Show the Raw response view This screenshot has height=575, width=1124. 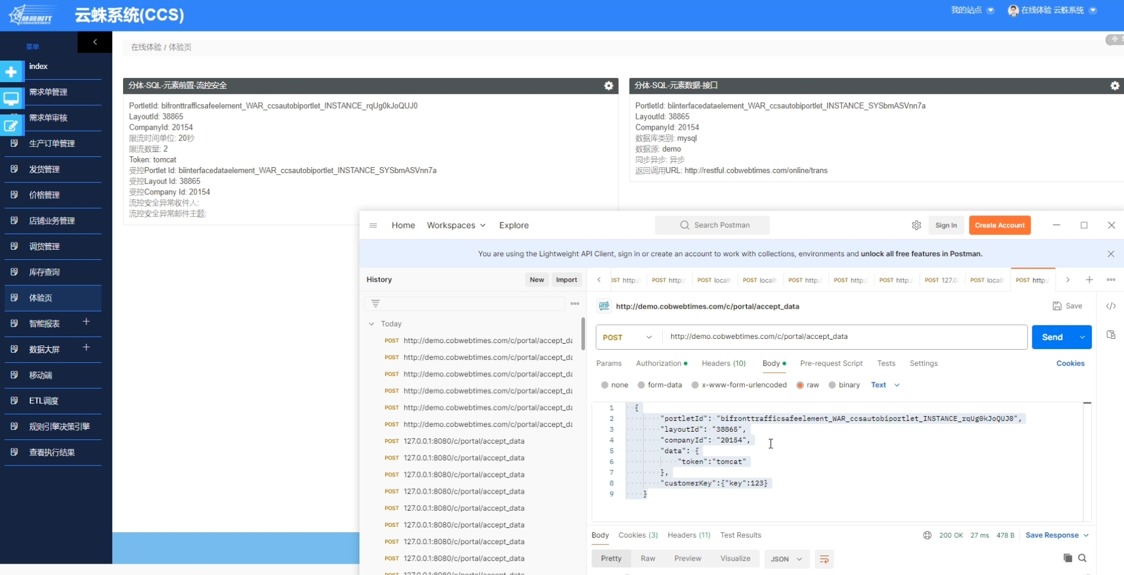[648, 559]
